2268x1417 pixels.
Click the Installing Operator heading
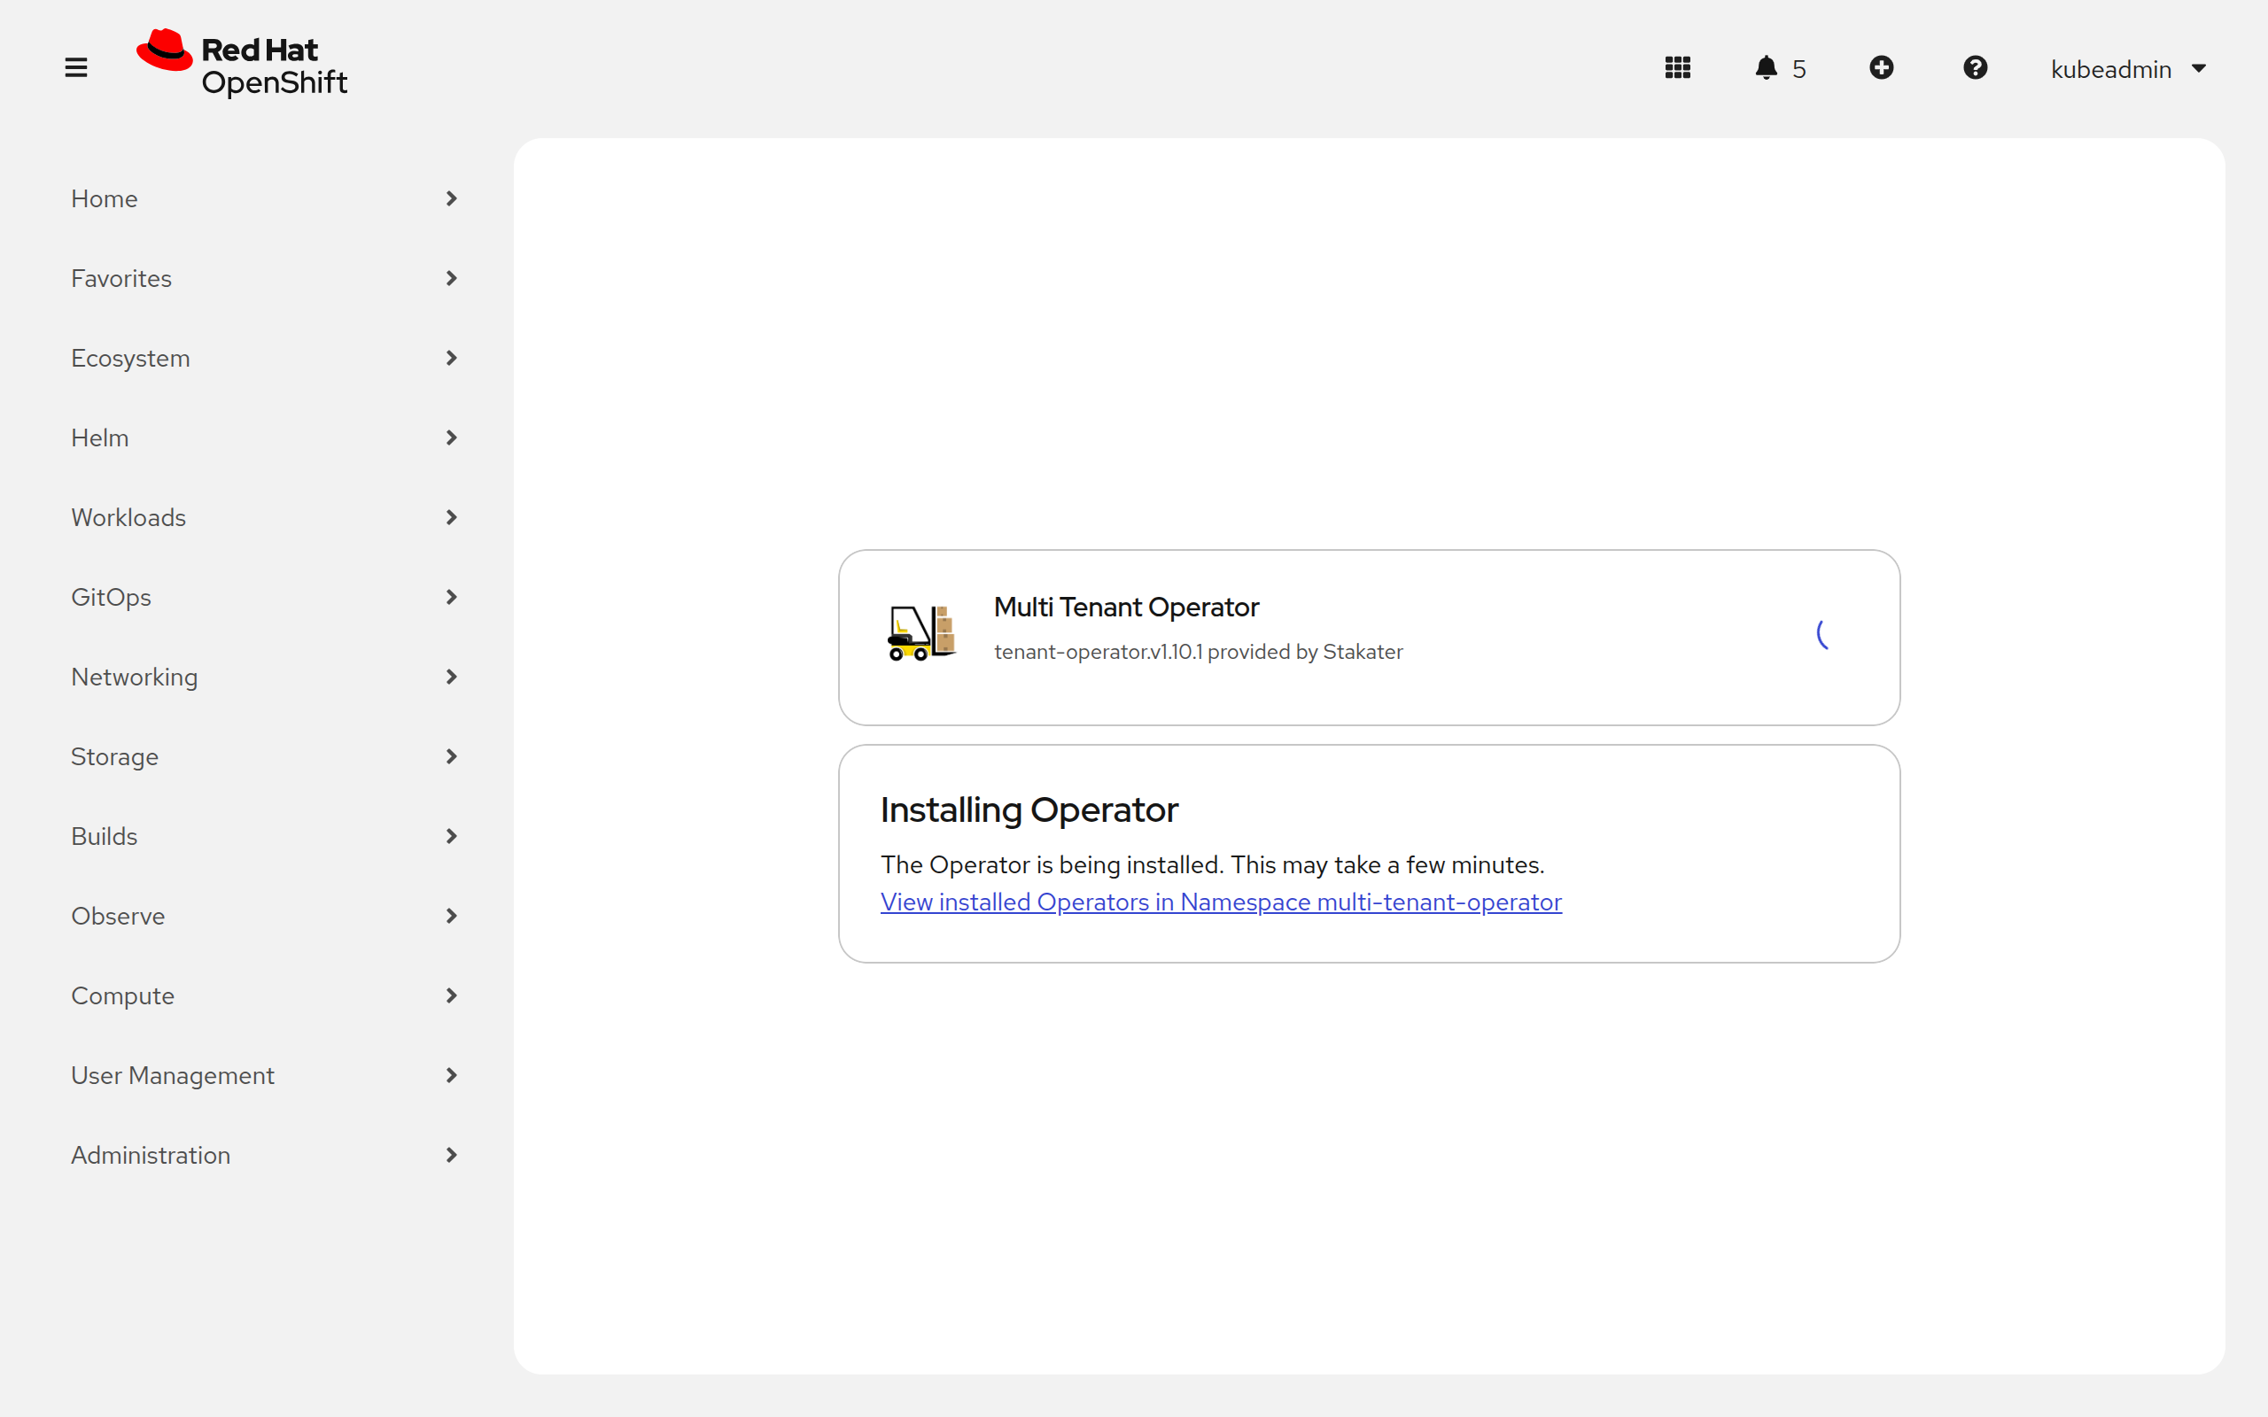pos(1029,809)
